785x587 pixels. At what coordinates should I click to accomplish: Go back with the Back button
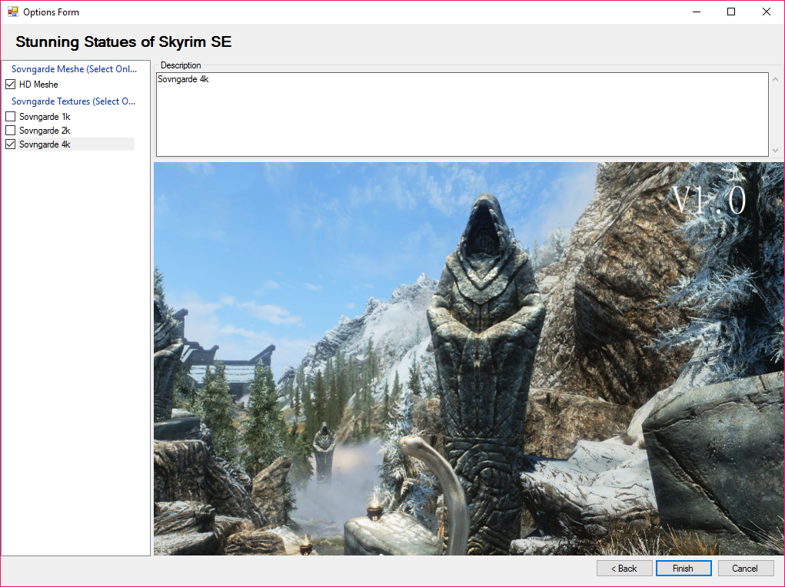(x=624, y=568)
